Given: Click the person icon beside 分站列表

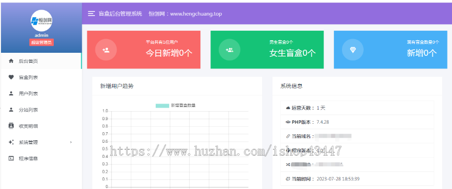Looking at the screenshot, I should pyautogui.click(x=11, y=110).
